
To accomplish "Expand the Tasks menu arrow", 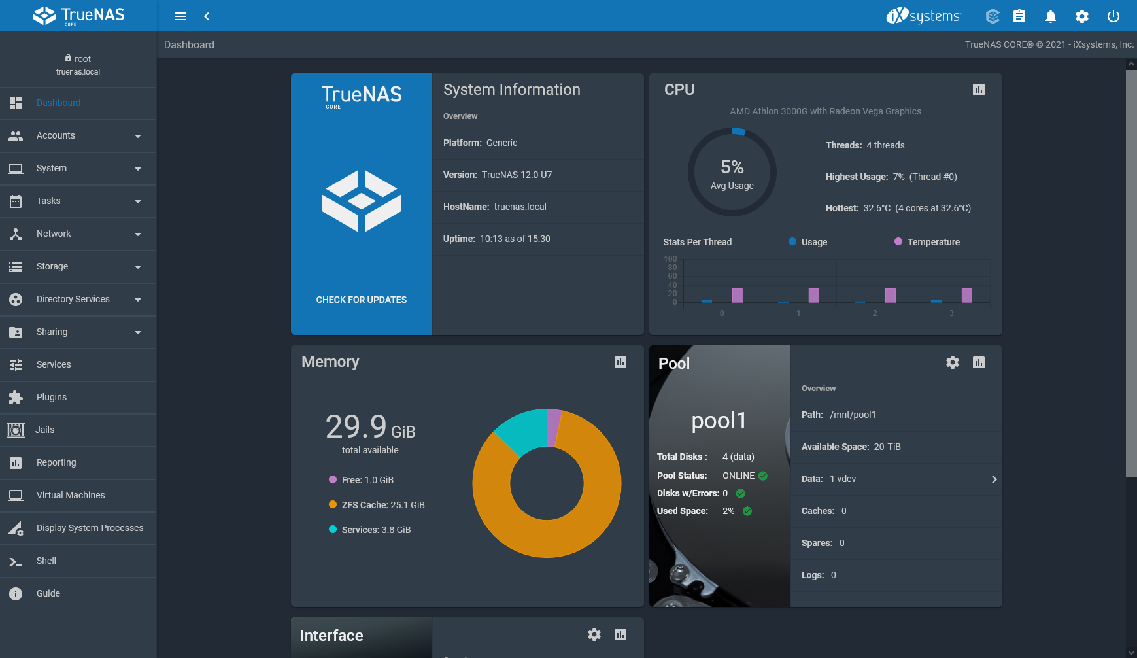I will (x=138, y=201).
